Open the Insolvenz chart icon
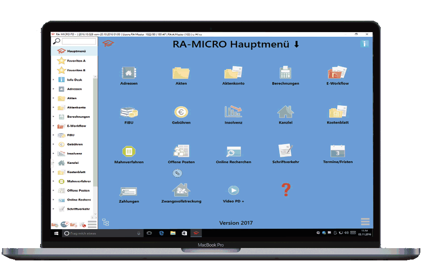This screenshot has height=279, width=422. (x=233, y=112)
